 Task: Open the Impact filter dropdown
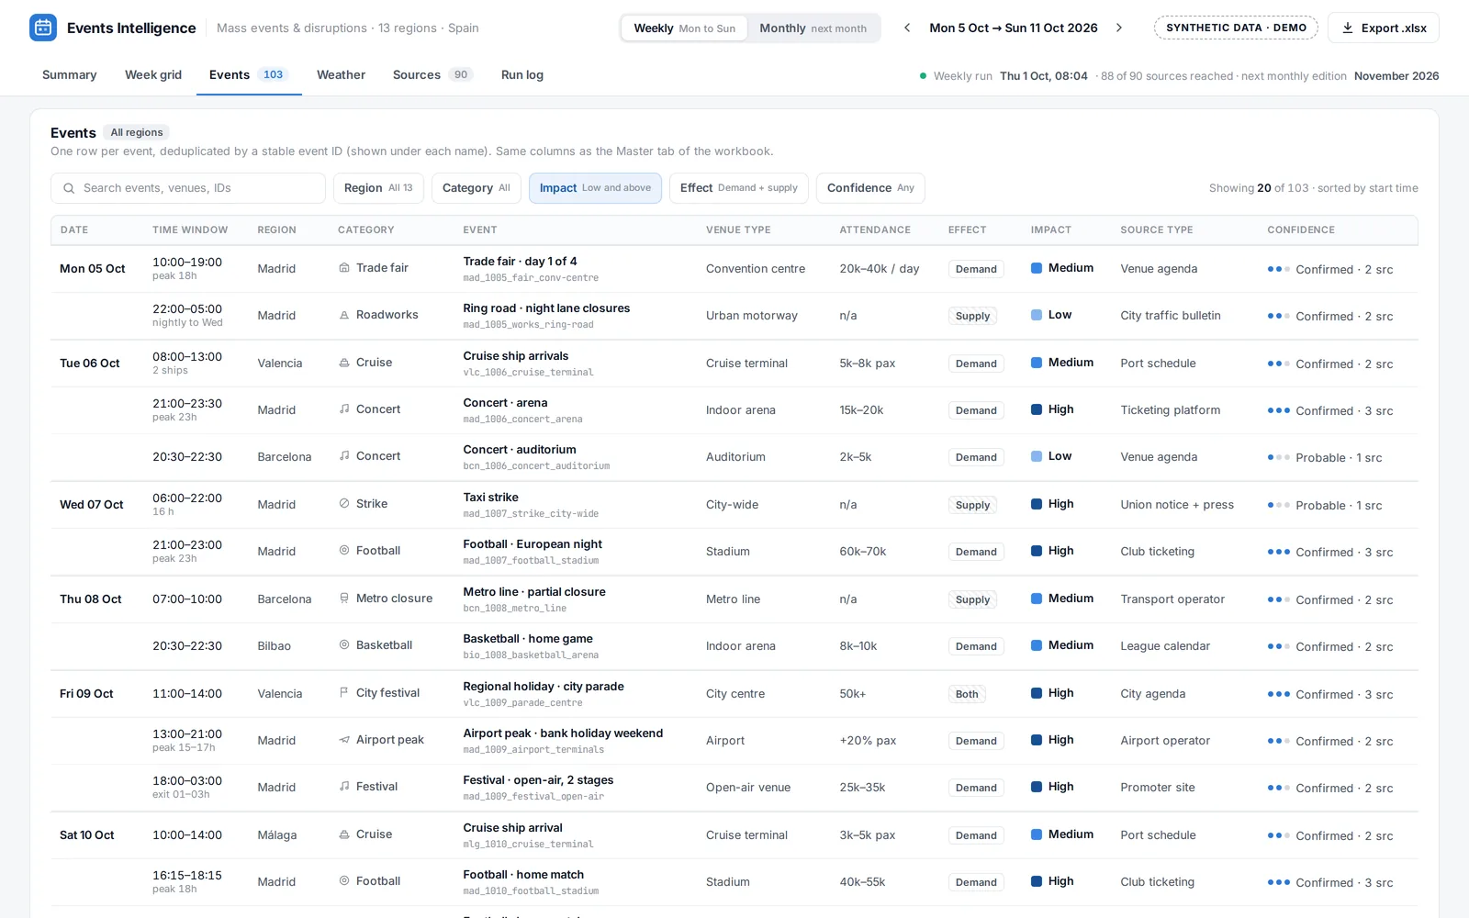[x=595, y=188]
